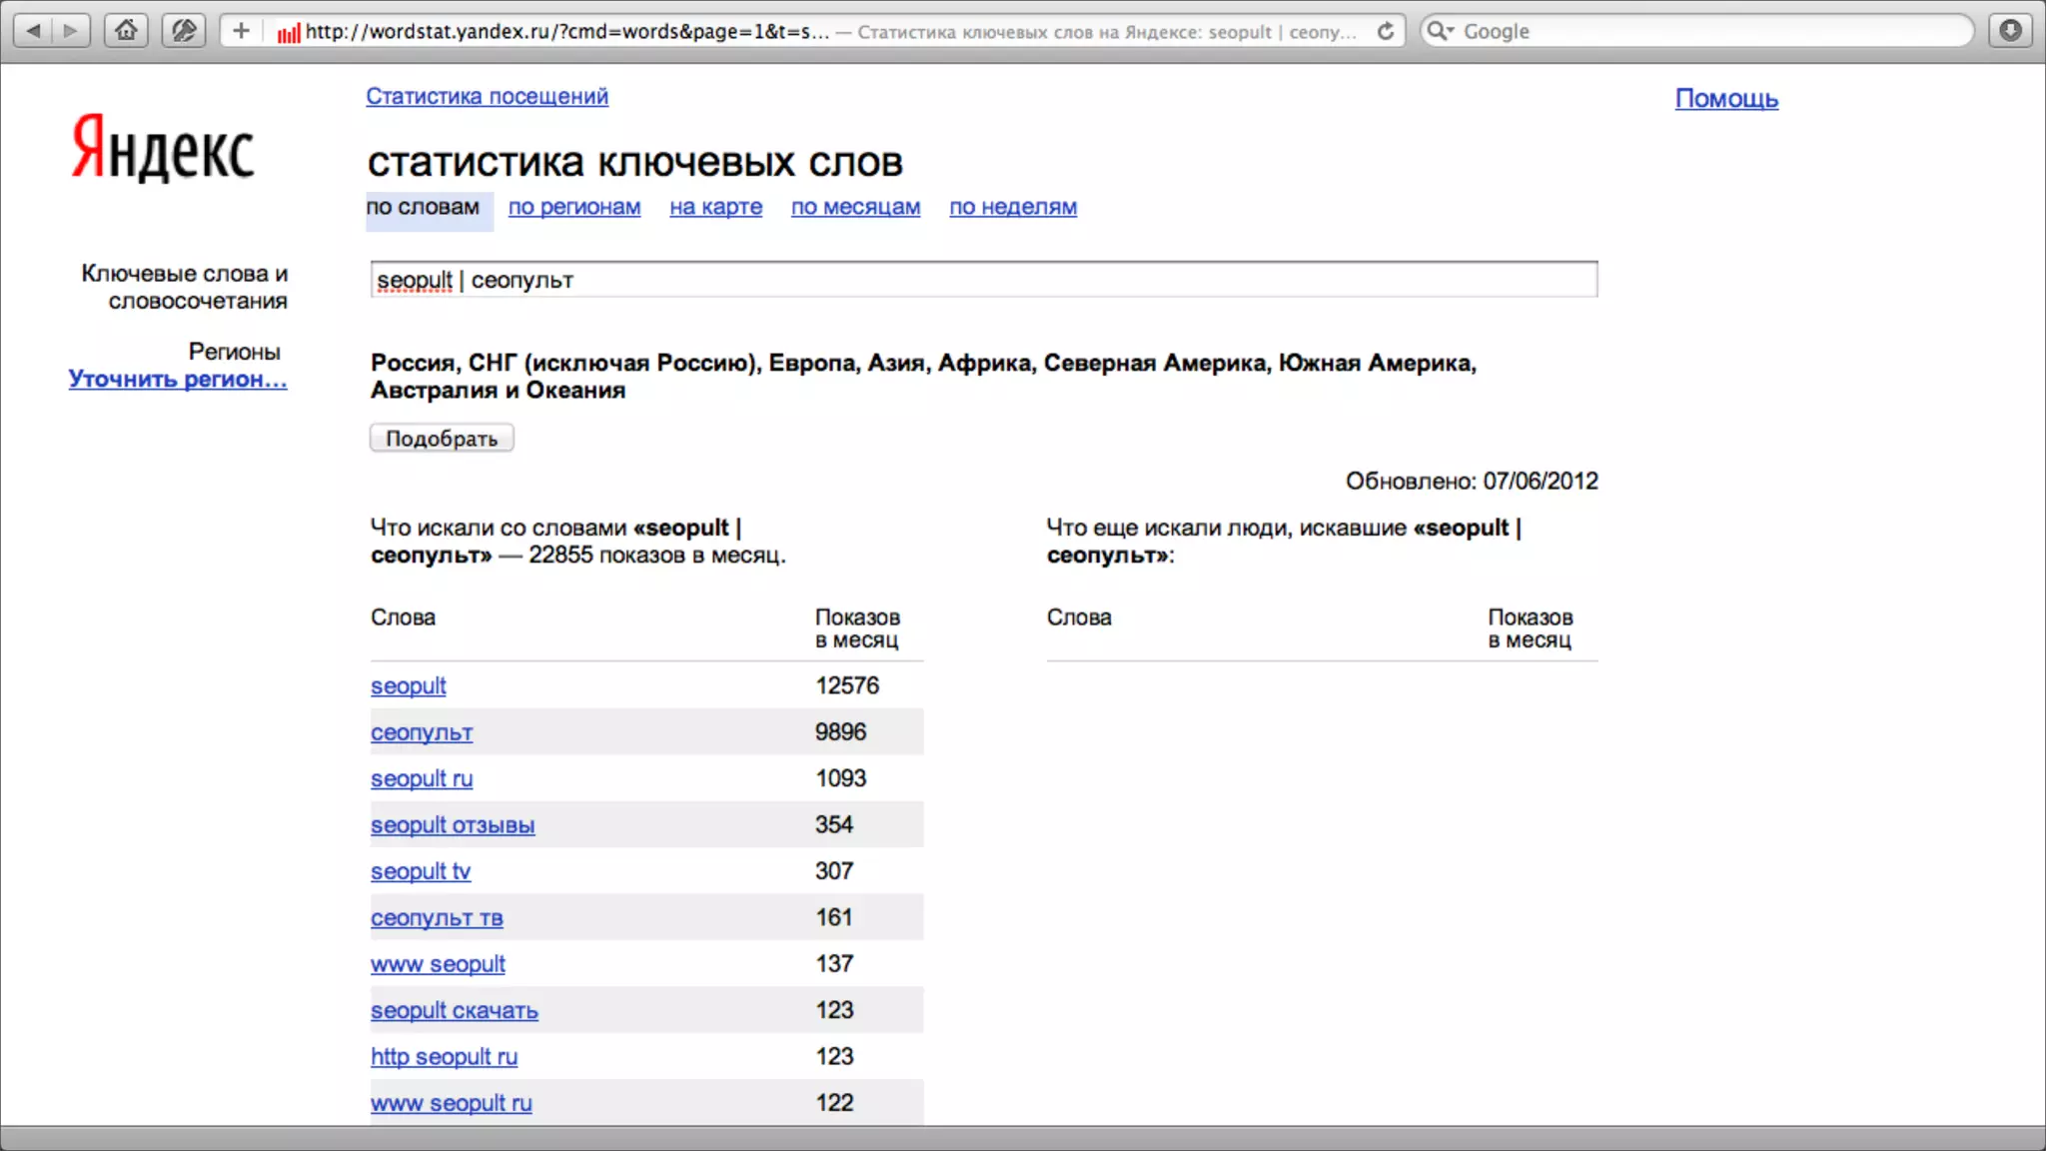This screenshot has width=2046, height=1151.
Task: Open the downloads arrow button
Action: (2010, 31)
